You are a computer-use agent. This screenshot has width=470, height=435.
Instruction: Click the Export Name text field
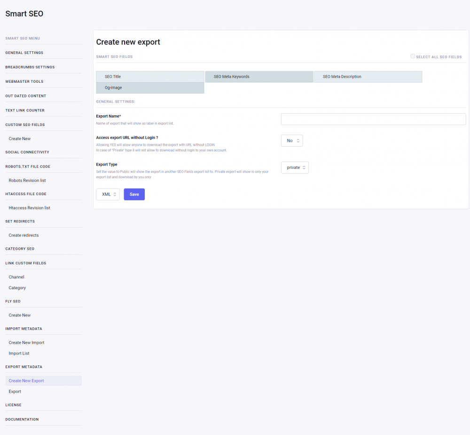(373, 119)
